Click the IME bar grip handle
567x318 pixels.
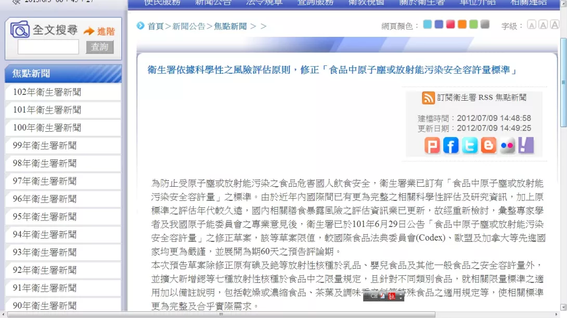click(366, 296)
